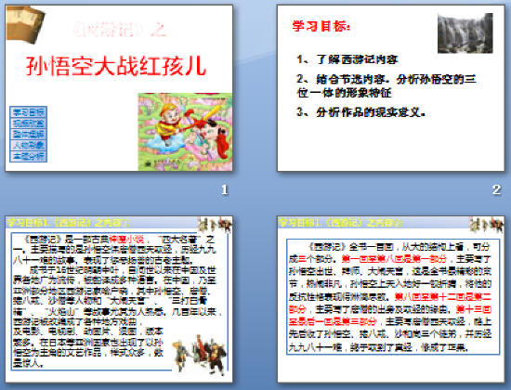Select the 学习目标 slide thumbnail

[x=391, y=88]
